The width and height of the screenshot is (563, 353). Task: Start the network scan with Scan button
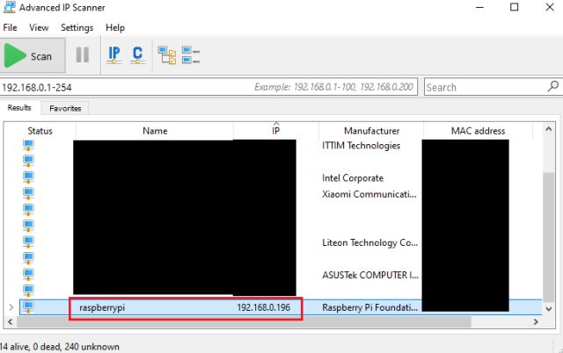(x=33, y=56)
